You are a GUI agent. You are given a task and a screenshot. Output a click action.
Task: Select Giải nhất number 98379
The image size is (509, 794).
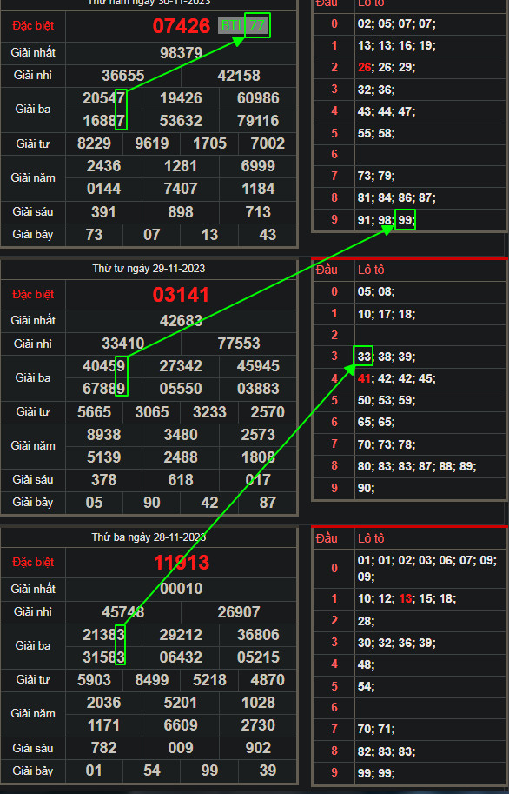tap(182, 53)
